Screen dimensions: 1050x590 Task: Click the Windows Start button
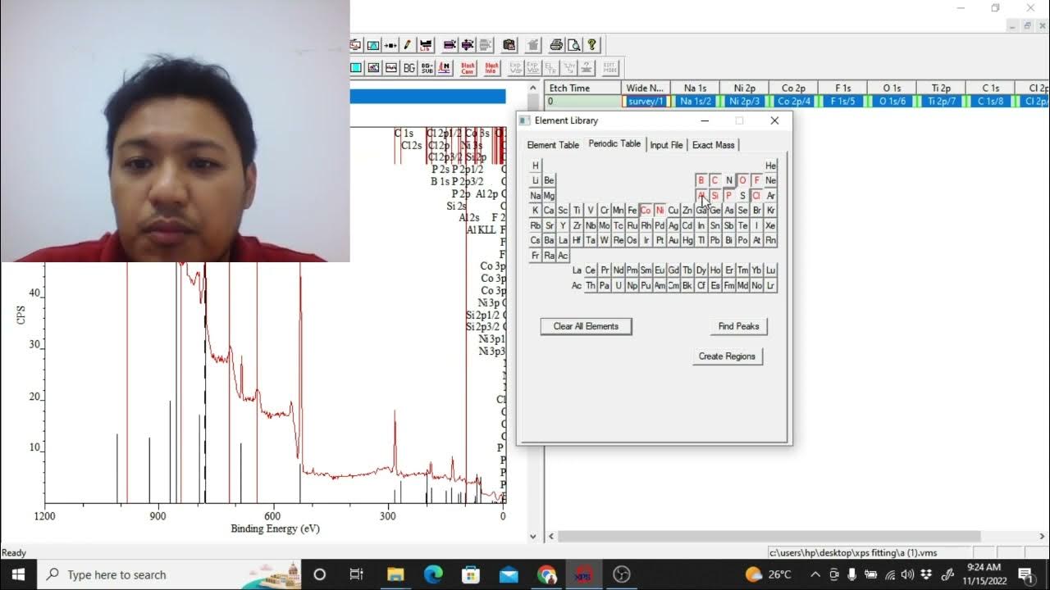click(18, 574)
